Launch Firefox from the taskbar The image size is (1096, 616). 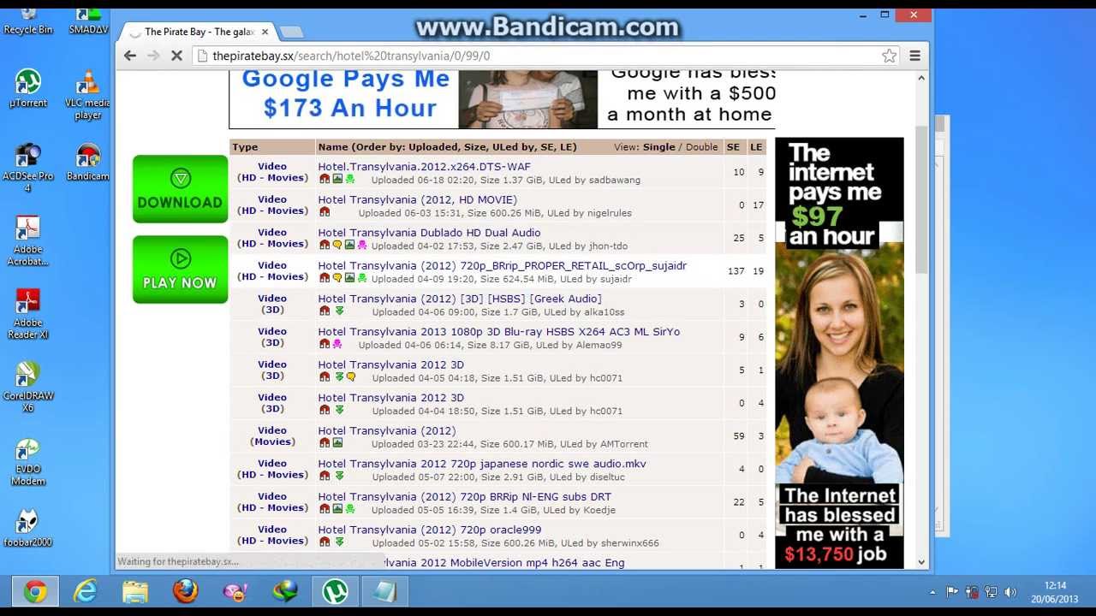coord(185,591)
